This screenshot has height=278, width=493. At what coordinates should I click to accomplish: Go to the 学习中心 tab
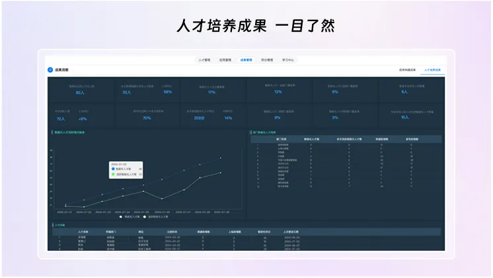[x=288, y=60]
